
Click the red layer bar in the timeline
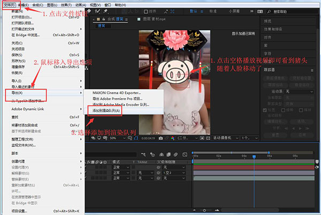(254, 167)
